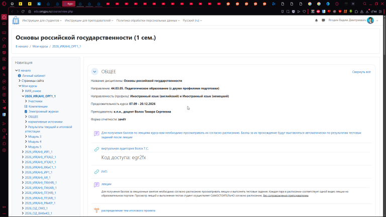
Task: Click the project distribution activity icon
Action: click(96, 210)
